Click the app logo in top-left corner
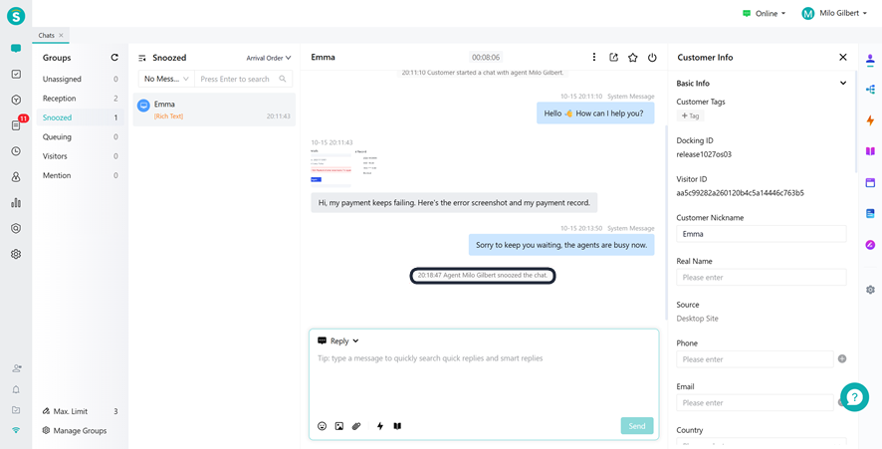Image resolution: width=882 pixels, height=449 pixels. (x=16, y=16)
